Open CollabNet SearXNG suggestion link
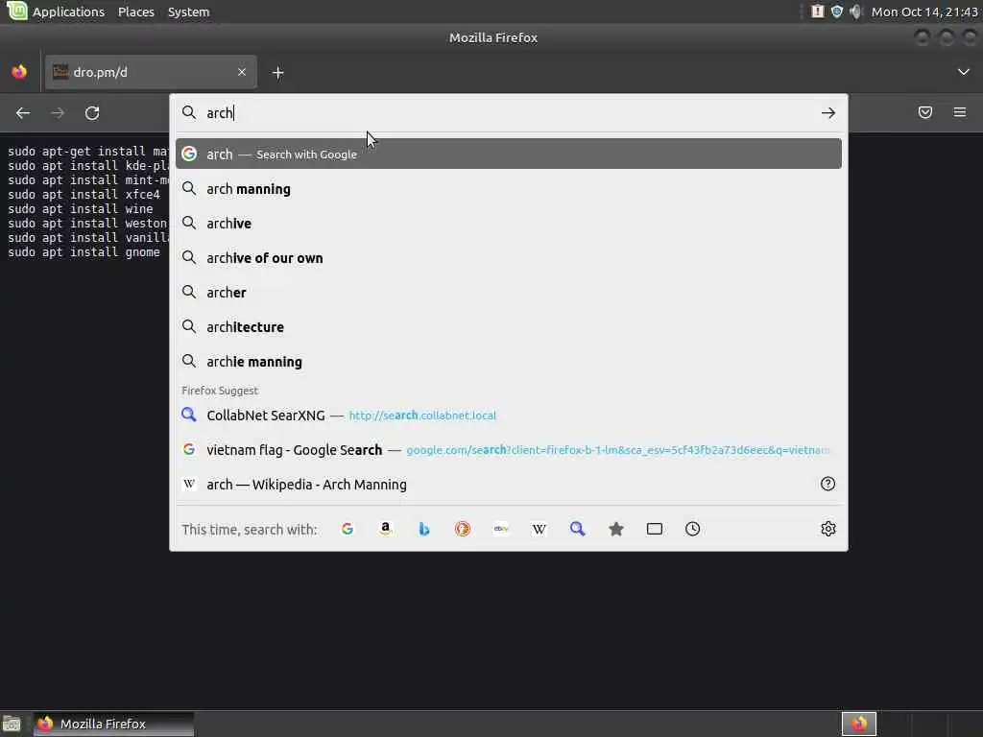This screenshot has width=983, height=737. pyautogui.click(x=509, y=415)
